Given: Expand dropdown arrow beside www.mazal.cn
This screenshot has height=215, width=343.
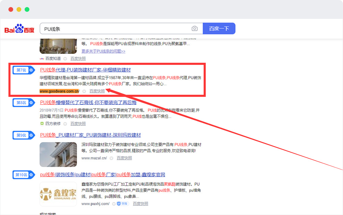Looking at the screenshot, I should coord(111,158).
